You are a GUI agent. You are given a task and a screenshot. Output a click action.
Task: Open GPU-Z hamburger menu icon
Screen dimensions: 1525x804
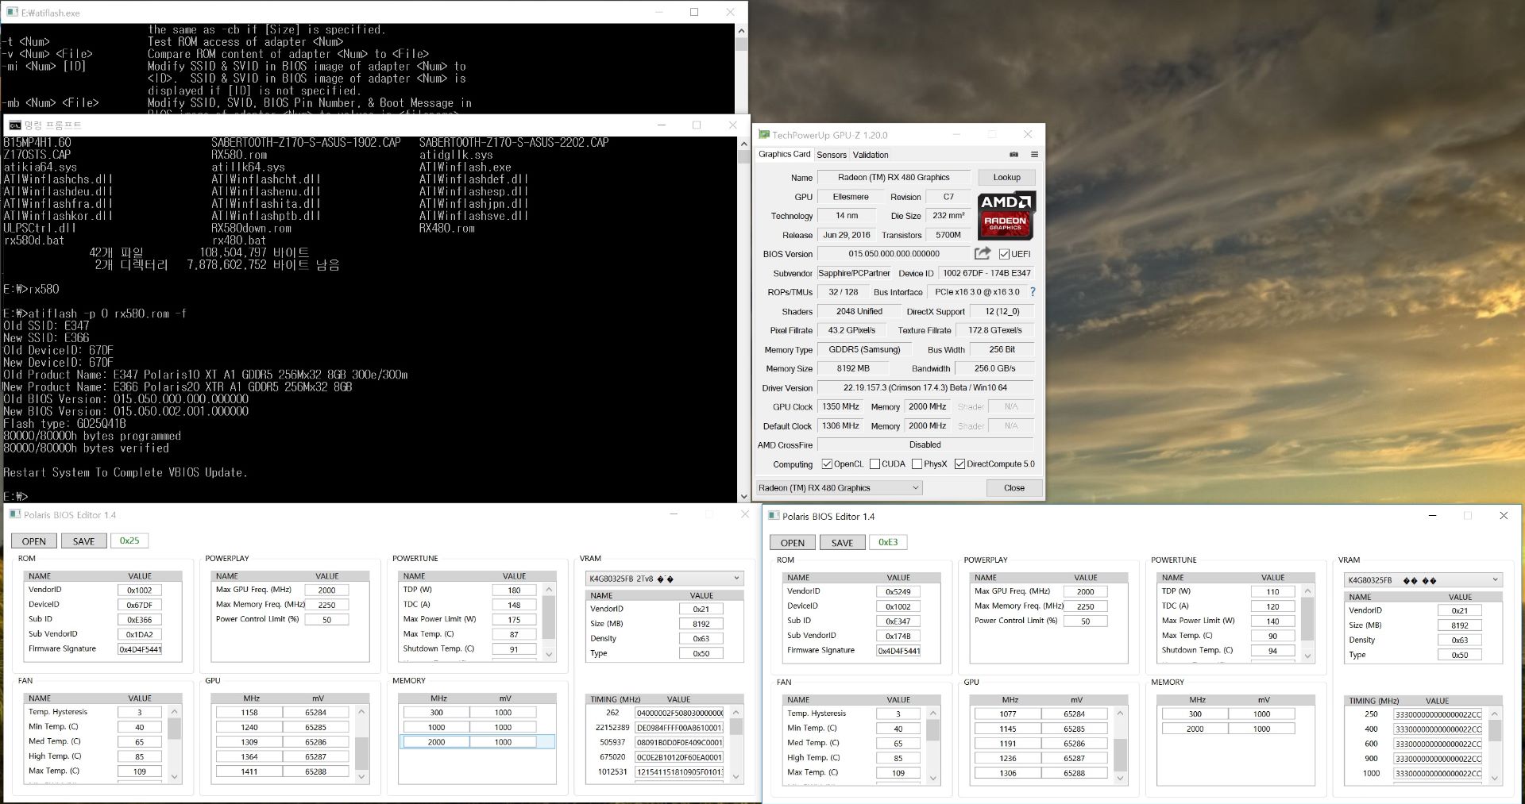click(x=1033, y=154)
